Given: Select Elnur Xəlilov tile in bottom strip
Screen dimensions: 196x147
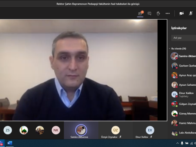Looking at the screenshot, I should (150, 130).
